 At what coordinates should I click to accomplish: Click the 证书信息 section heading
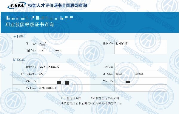coord(19,60)
